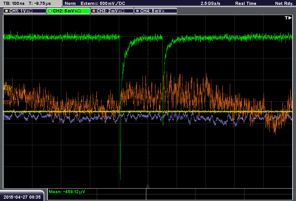The height and width of the screenshot is (201, 296).
Task: Click the C2 green channel ground marker
Action: (x=7, y=37)
